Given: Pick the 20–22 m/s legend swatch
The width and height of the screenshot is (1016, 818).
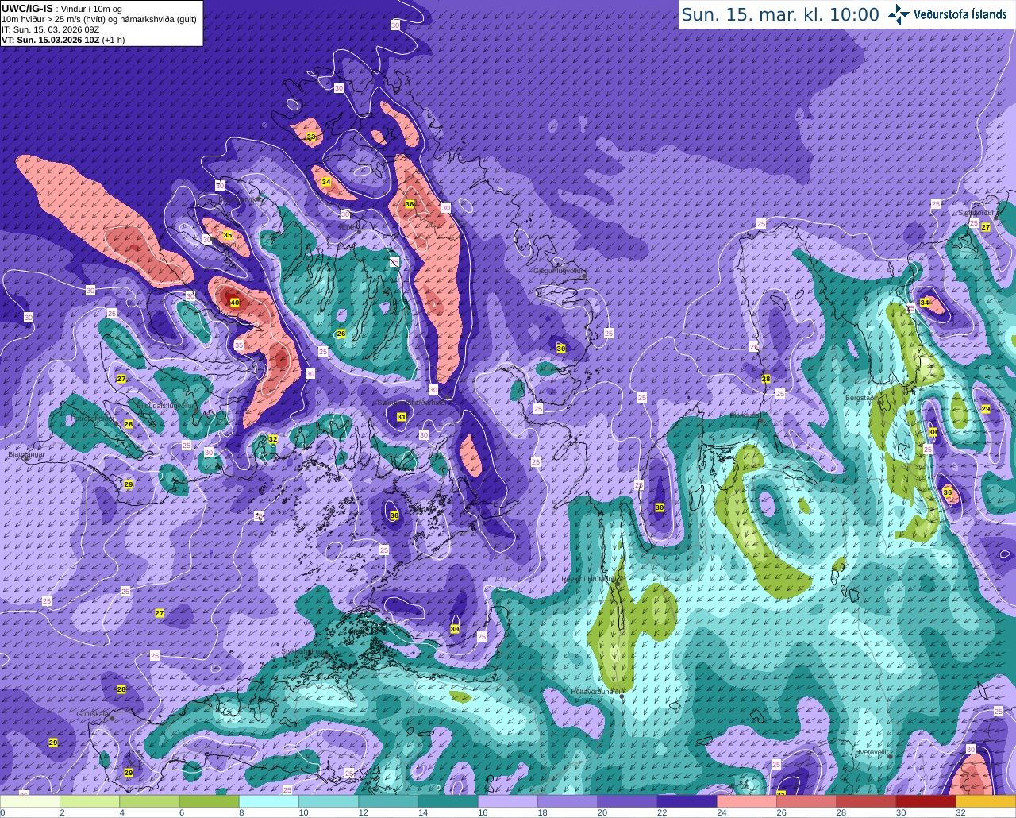Looking at the screenshot, I should coord(627,801).
